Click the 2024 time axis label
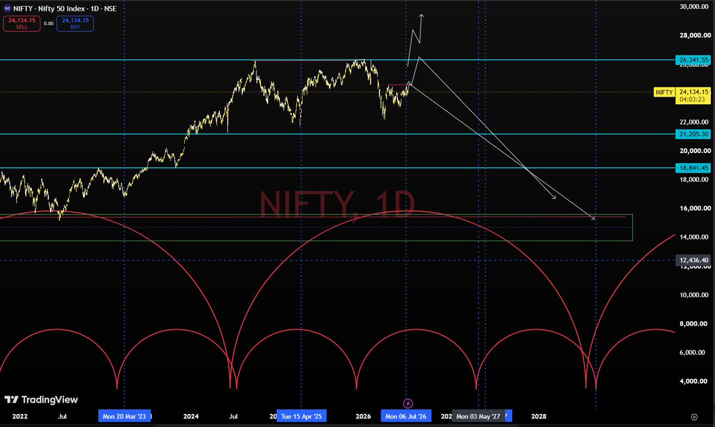The height and width of the screenshot is (427, 715). coord(191,417)
